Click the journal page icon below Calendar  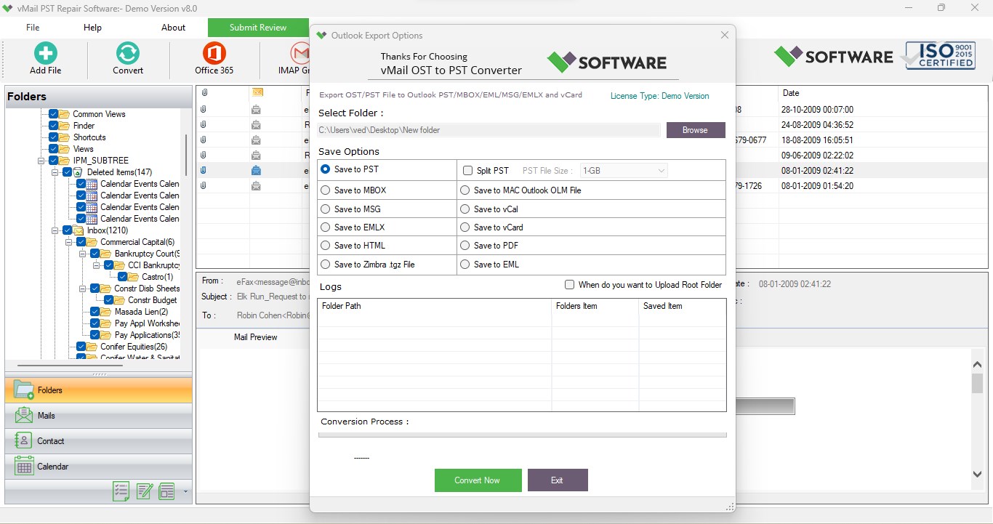tap(167, 491)
